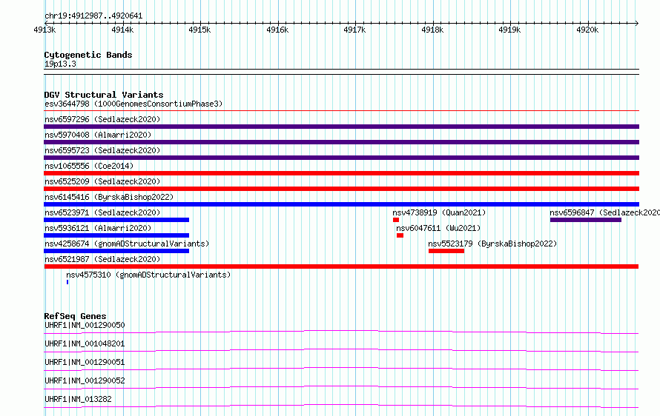Click the DGV Structural Variants track heading
This screenshot has height=416, width=660.
tap(104, 95)
